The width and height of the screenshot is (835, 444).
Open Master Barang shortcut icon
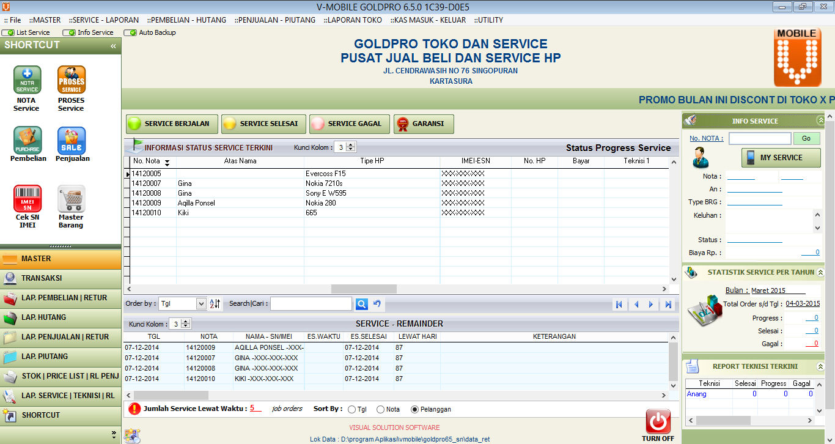point(72,199)
